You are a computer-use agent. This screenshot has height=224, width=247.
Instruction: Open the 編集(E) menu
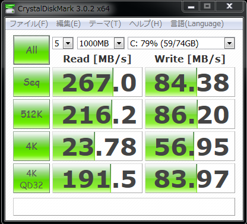[x=68, y=24]
